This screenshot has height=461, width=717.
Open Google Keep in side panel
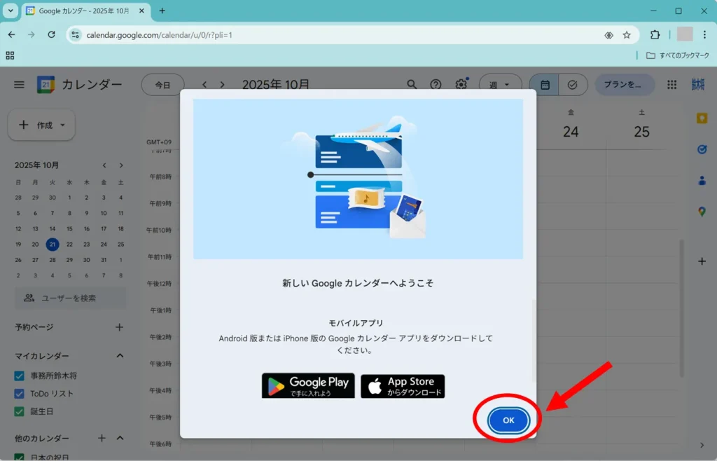pos(702,118)
